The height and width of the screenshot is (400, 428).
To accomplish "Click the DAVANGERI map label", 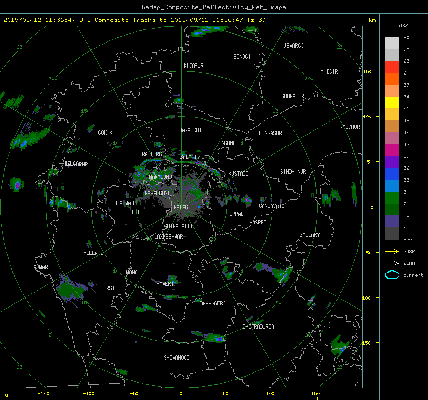I will coord(213,303).
